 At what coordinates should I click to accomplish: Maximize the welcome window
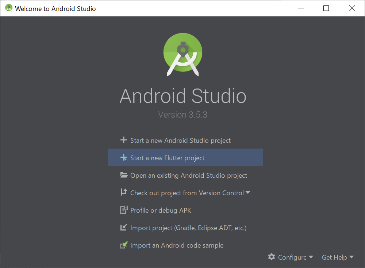pyautogui.click(x=326, y=8)
